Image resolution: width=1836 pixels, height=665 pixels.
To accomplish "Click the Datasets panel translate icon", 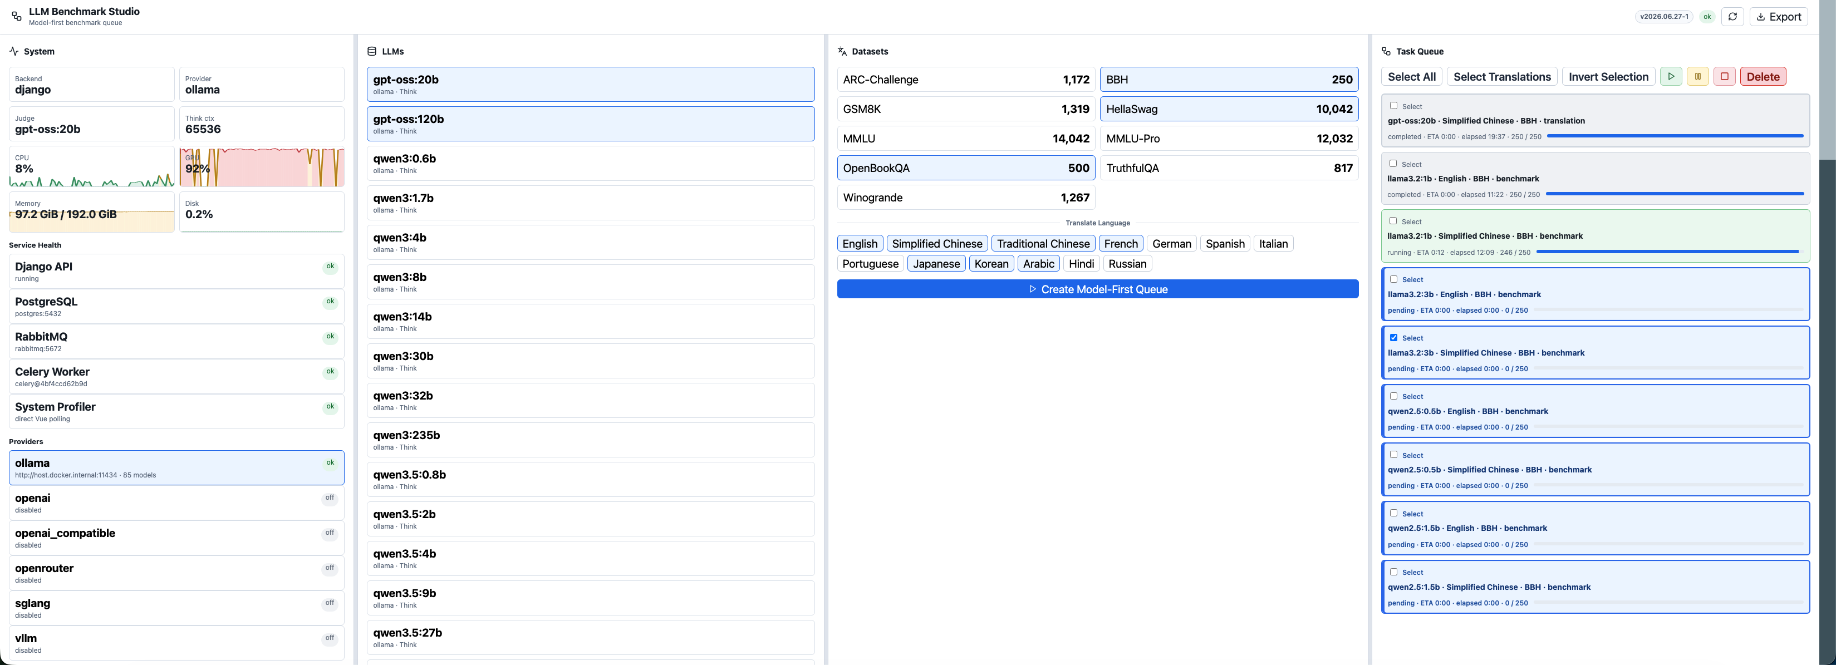I will 842,51.
